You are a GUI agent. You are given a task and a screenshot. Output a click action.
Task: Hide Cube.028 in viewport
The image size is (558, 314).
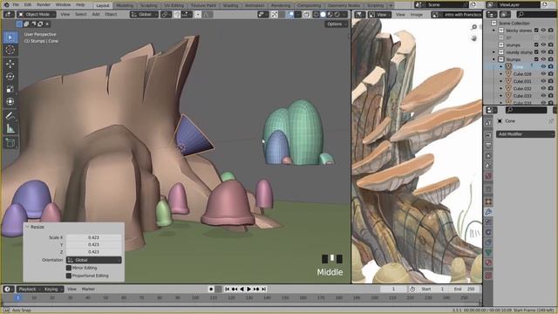pyautogui.click(x=543, y=73)
